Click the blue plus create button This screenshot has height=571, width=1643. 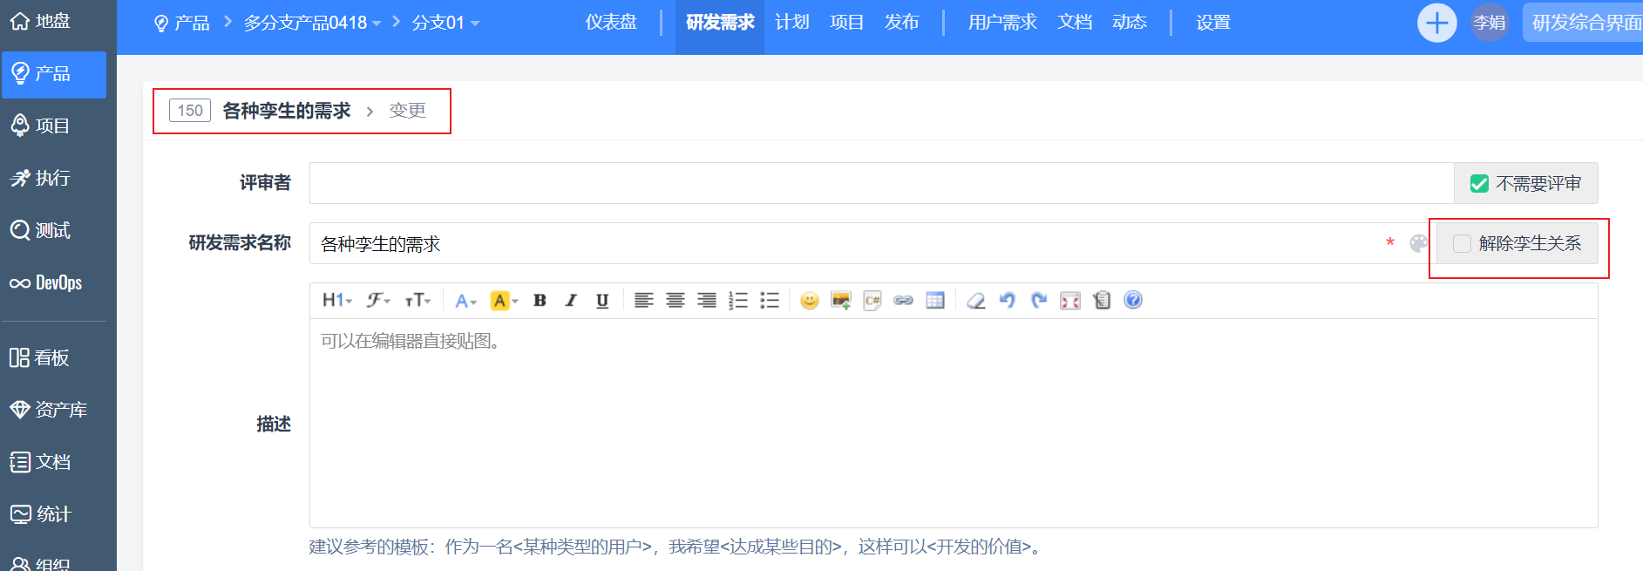pyautogui.click(x=1436, y=23)
